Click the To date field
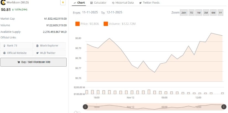The image size is (228, 113). click(114, 13)
